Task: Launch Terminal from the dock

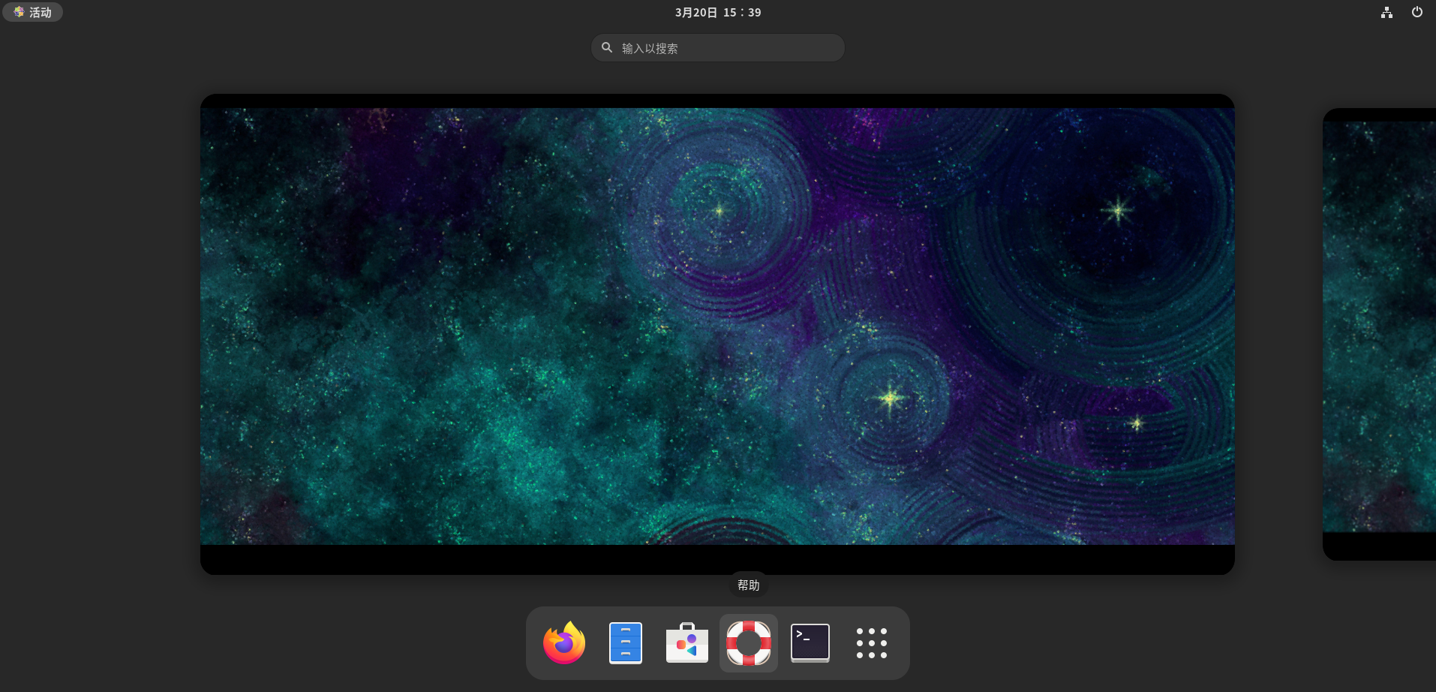Action: [x=810, y=643]
